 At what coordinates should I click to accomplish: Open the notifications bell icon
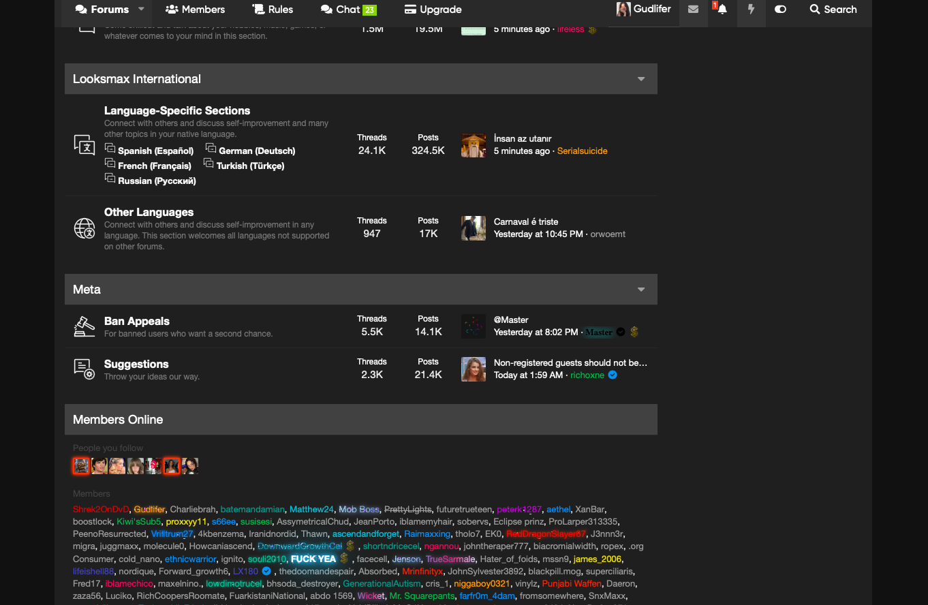[x=722, y=10]
